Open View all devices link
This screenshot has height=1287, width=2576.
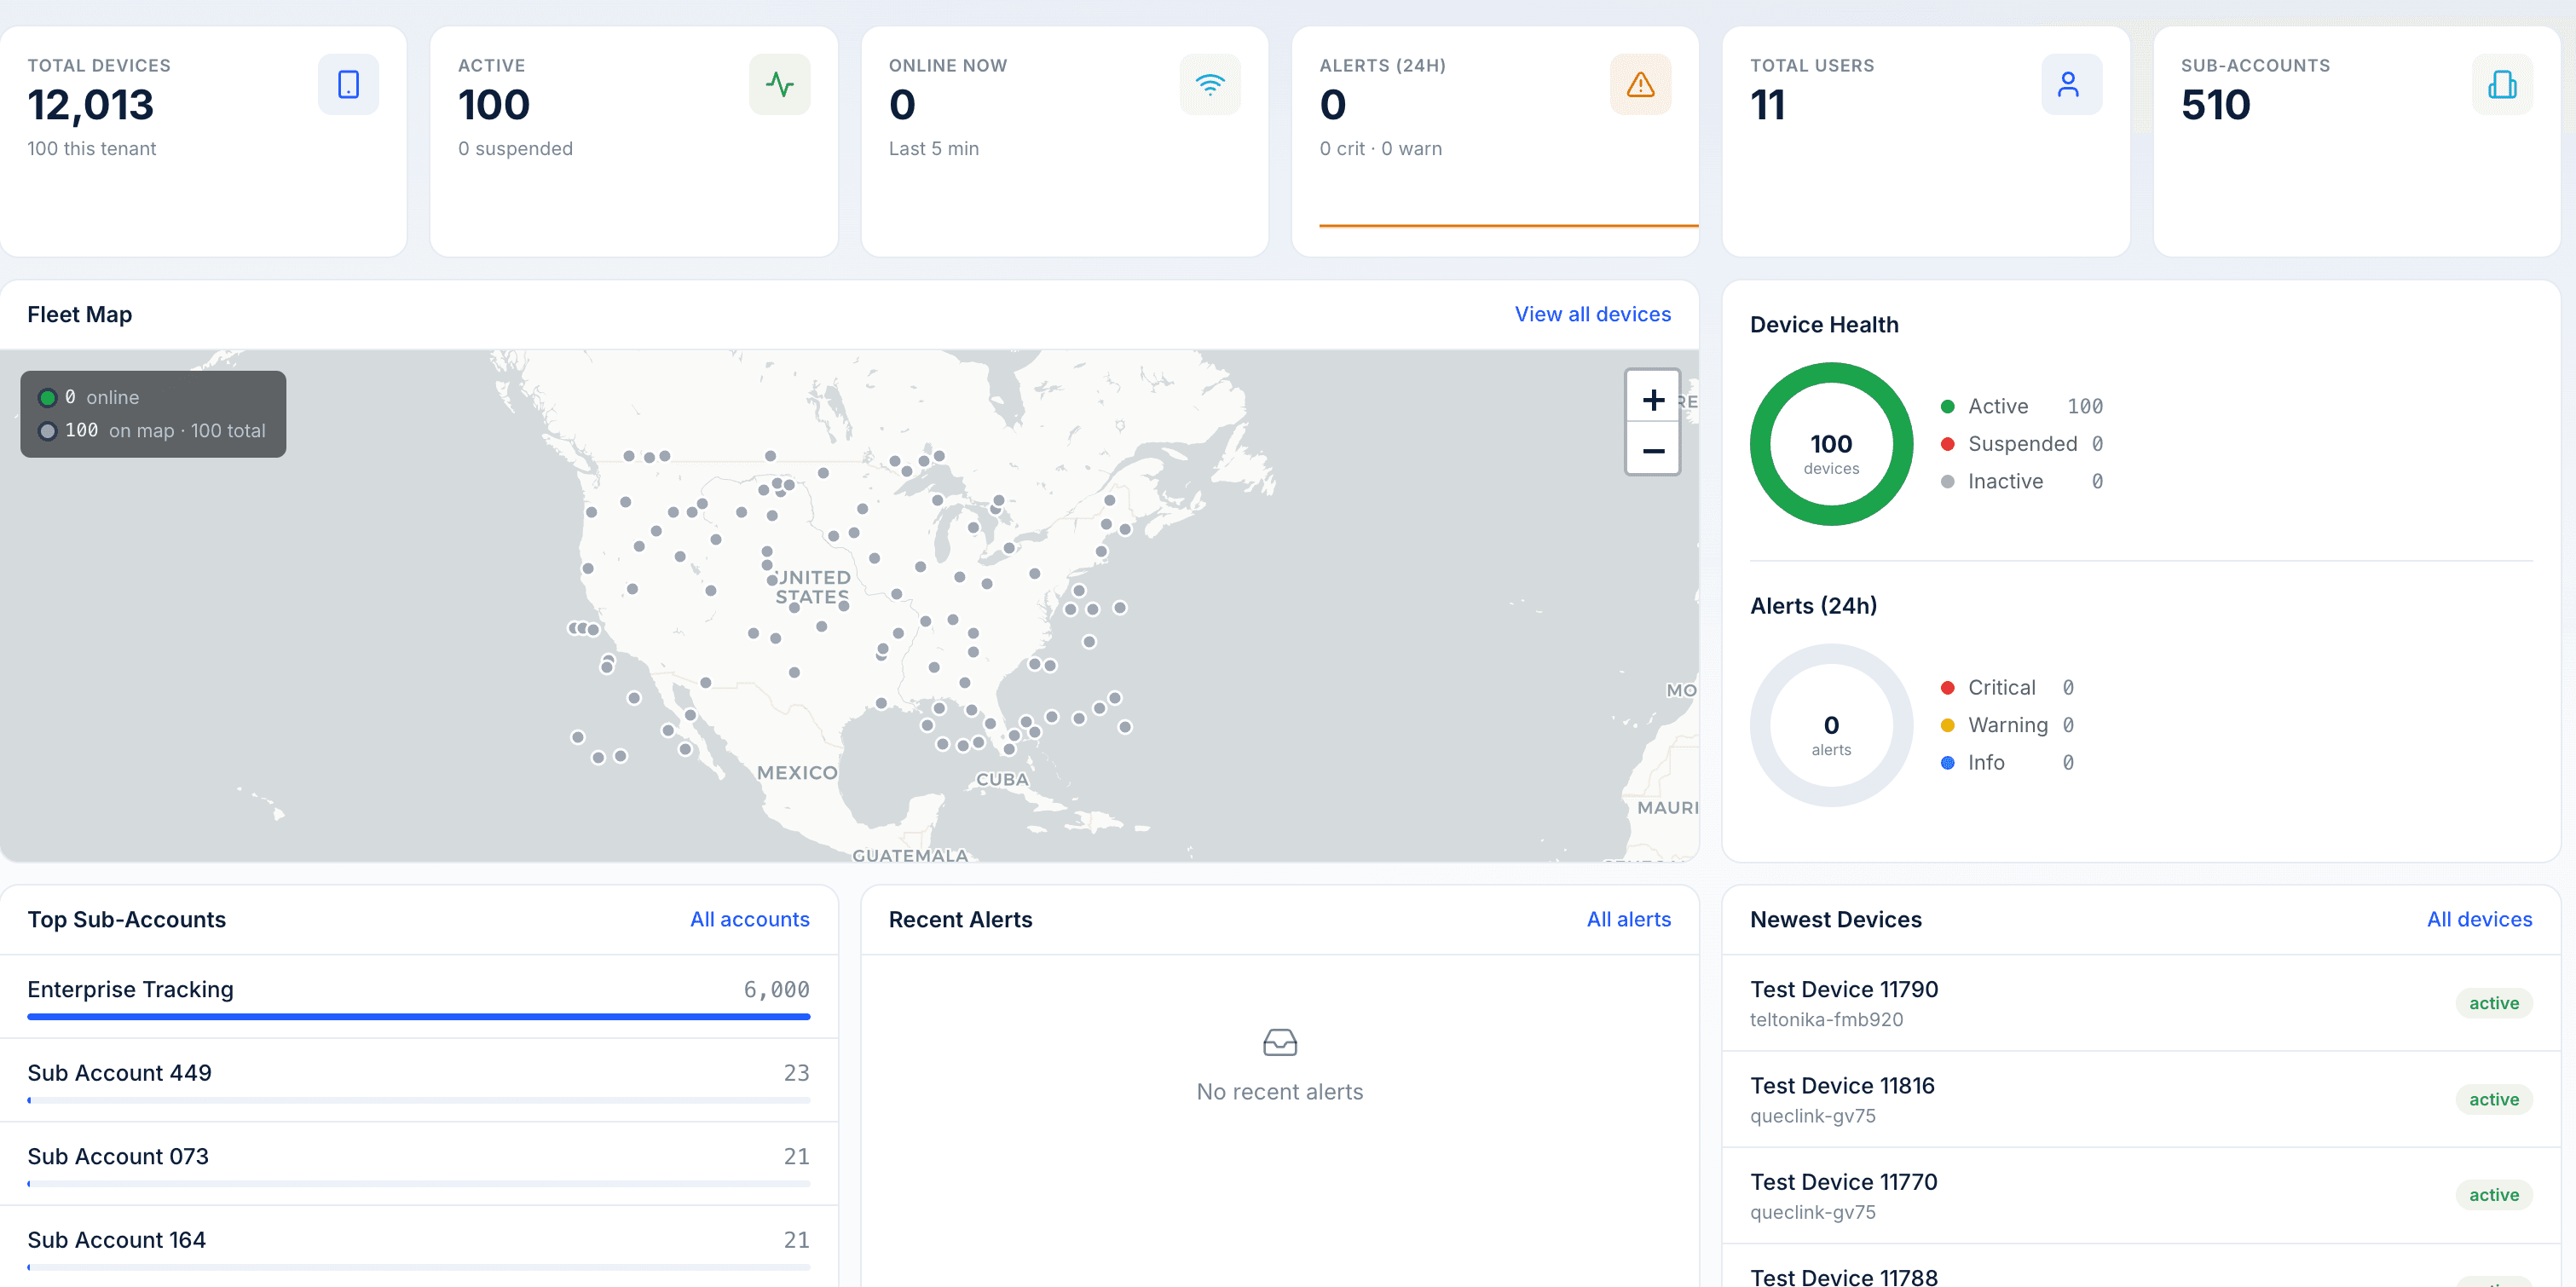point(1592,314)
